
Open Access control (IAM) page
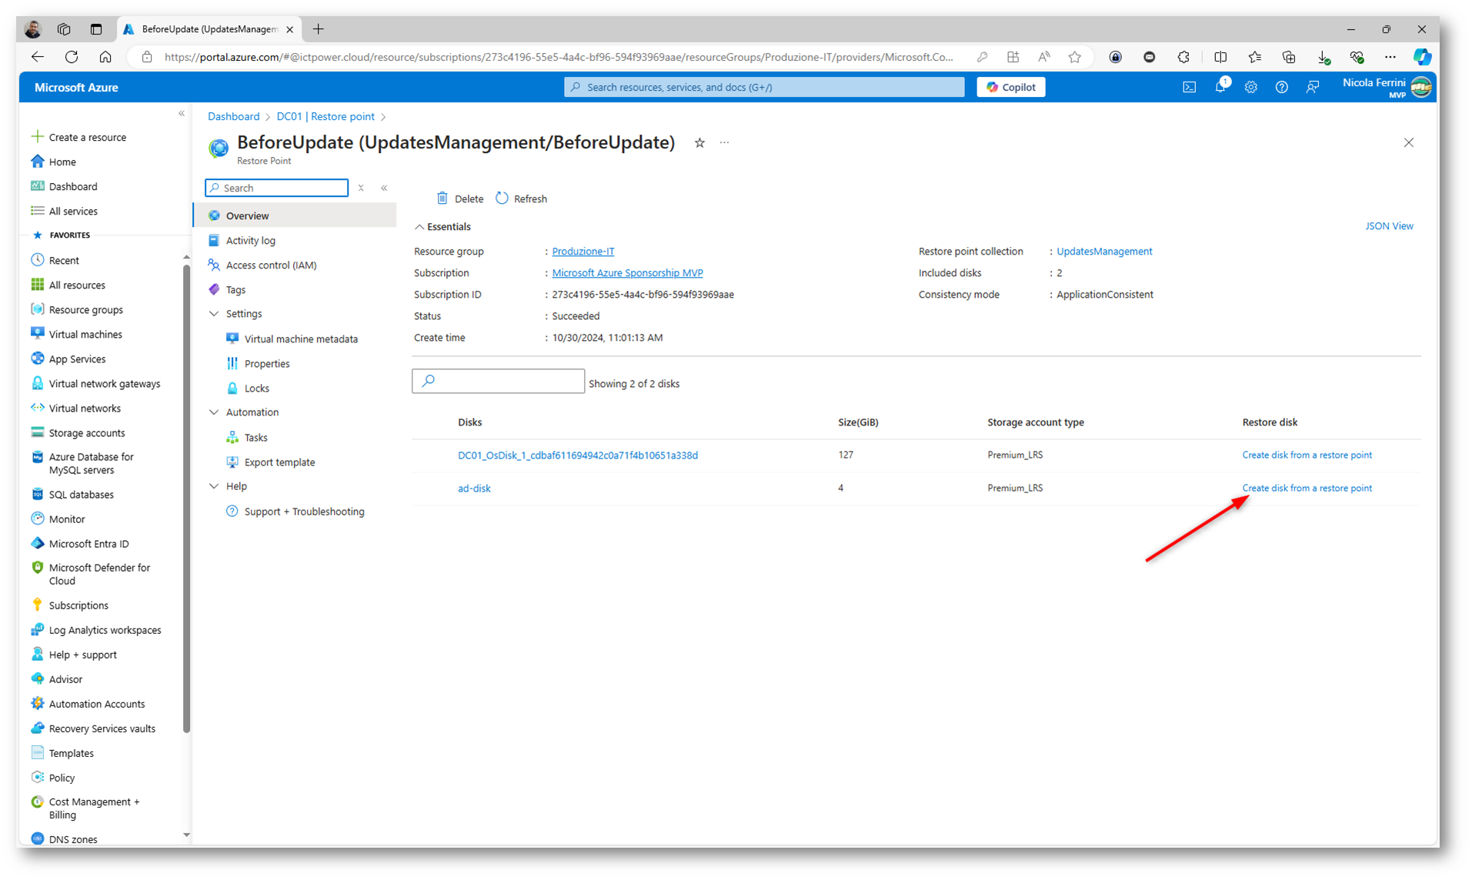pos(271,265)
